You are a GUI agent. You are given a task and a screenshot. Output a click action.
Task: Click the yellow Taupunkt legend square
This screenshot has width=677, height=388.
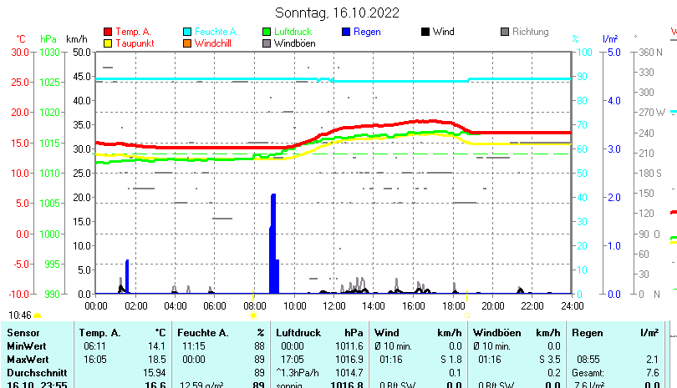point(107,43)
